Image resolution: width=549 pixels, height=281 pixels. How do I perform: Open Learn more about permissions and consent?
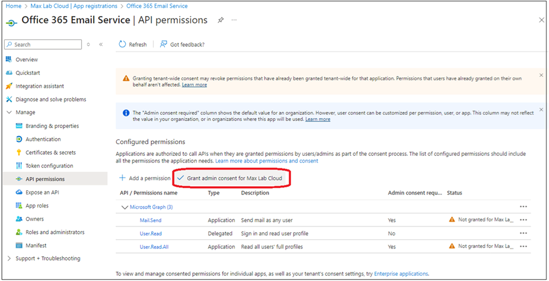pyautogui.click(x=267, y=161)
